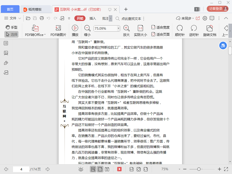
Task: Toggle eye-protection mode in status bar
Action: pos(81,169)
